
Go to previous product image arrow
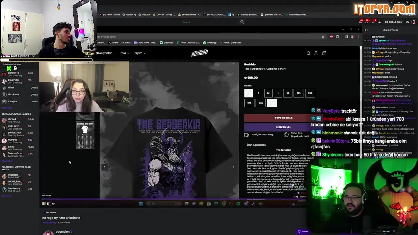coord(104,167)
